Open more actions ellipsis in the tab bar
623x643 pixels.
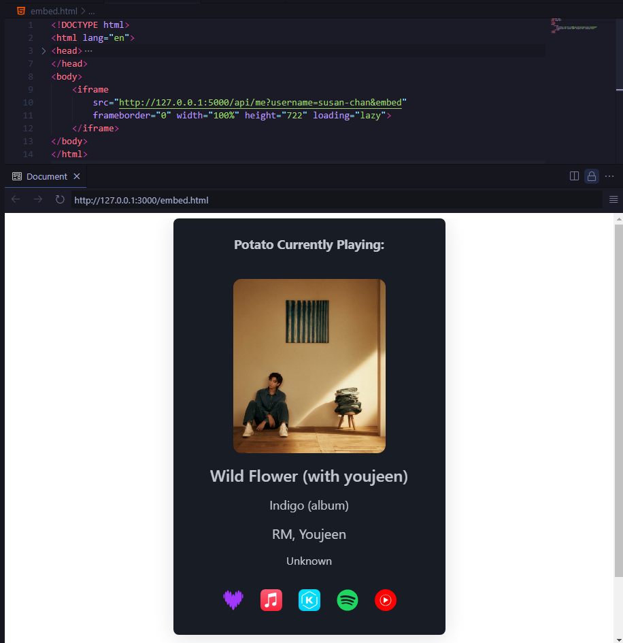tap(609, 176)
